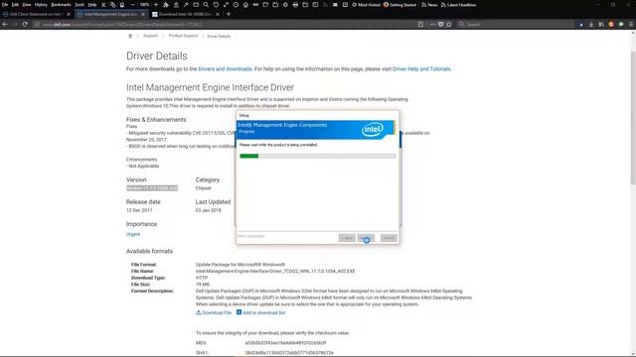Click the Paste icon in the toolbar
The image size is (636, 357).
pos(121,5)
